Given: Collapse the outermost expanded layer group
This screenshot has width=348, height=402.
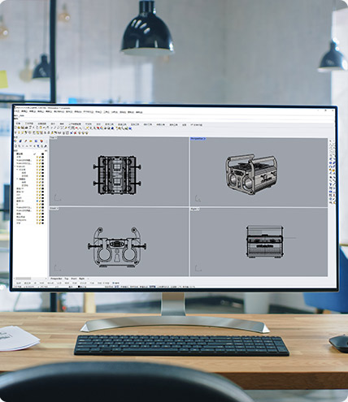Looking at the screenshot, I should [15, 166].
